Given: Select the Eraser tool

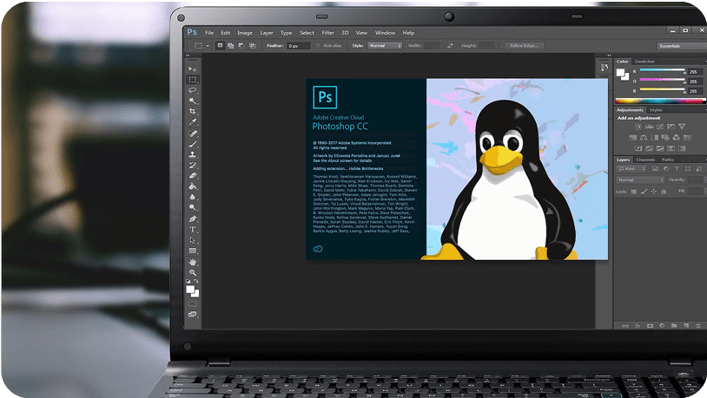Looking at the screenshot, I should point(193,175).
